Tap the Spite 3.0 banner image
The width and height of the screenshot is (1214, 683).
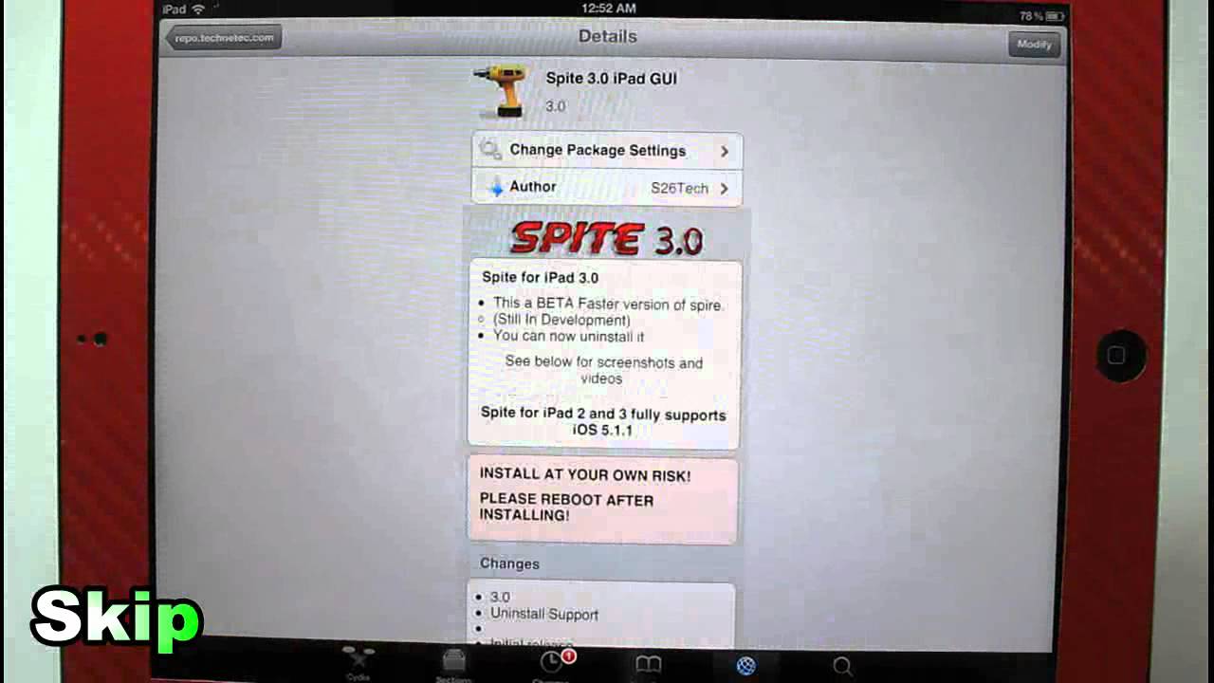coord(607,237)
